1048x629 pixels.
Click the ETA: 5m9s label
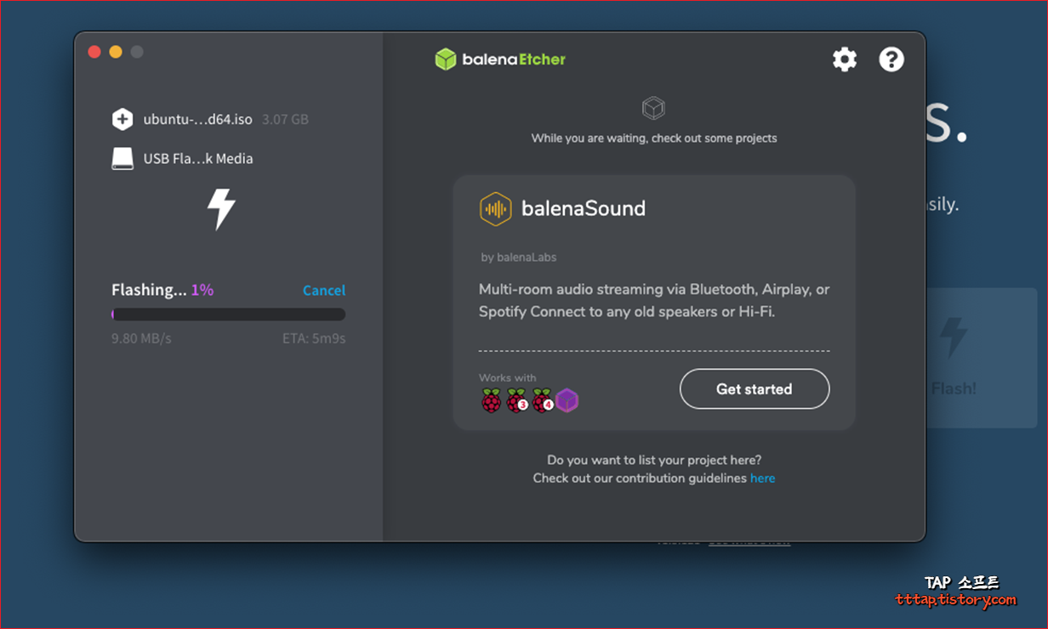pyautogui.click(x=314, y=338)
